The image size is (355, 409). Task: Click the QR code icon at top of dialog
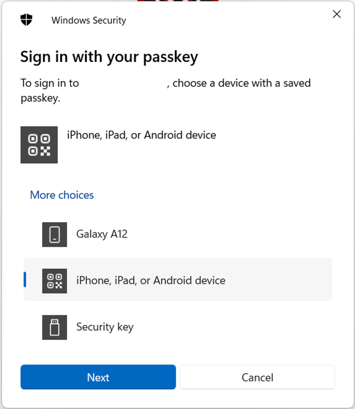coord(39,145)
